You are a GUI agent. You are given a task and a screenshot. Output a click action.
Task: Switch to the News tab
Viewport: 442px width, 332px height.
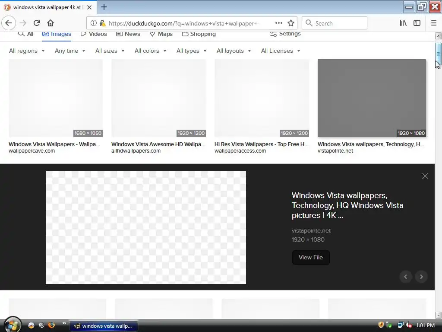coord(128,34)
